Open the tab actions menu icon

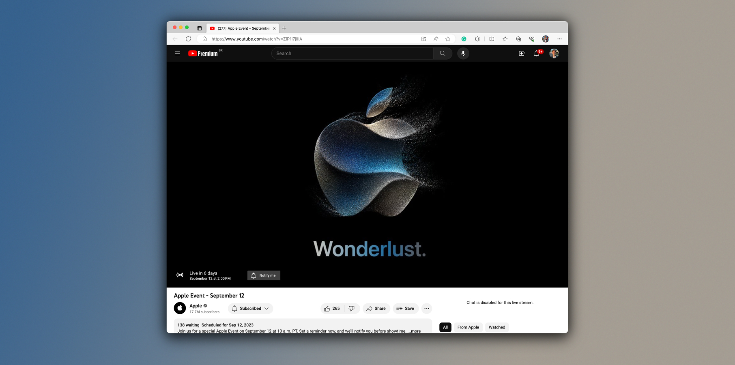coord(199,28)
